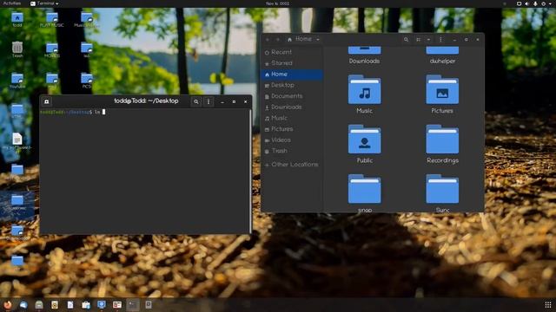Click search icon in Files window
Viewport: 556px width, 312px height.
406,40
